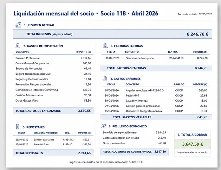Screen dimensions: 221x170
Task: Click 'RESULTADO ANTES DE COBROS/ PAGOS' label
Action: pos(127,152)
